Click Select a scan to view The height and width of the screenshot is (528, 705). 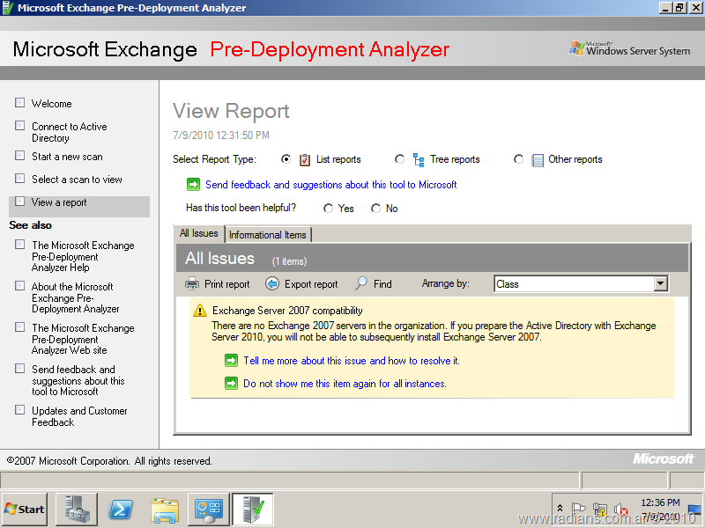77,180
